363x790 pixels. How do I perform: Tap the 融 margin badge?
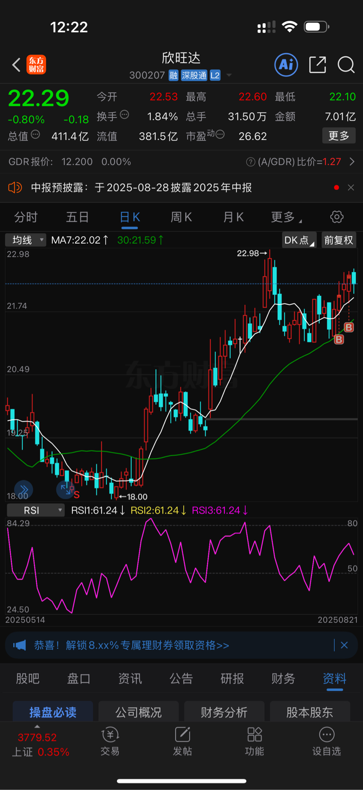coord(173,75)
